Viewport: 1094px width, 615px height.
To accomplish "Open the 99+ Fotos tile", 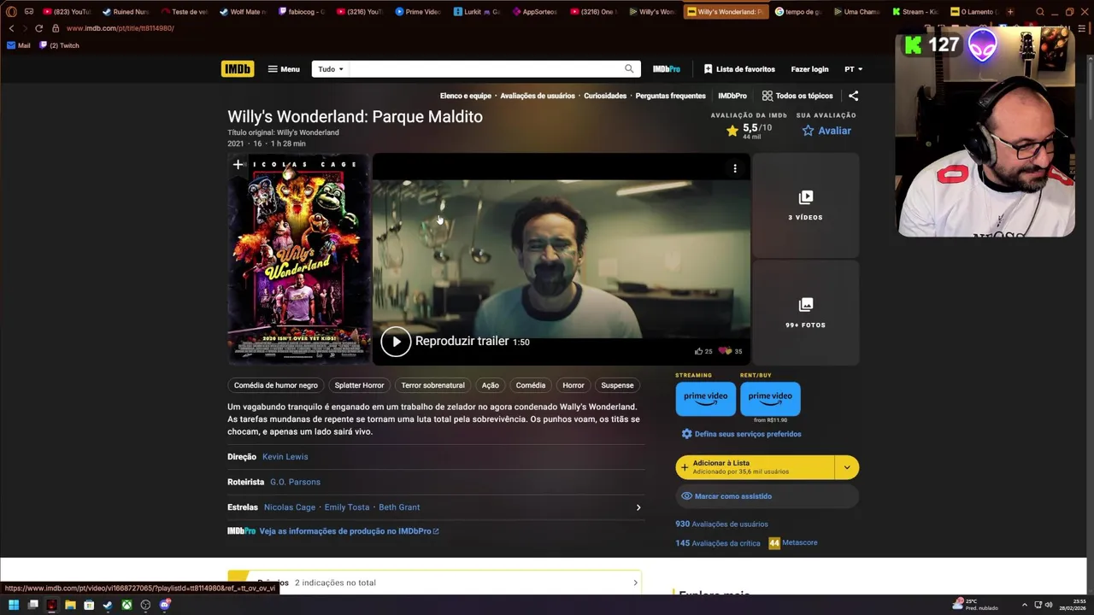I will click(805, 313).
